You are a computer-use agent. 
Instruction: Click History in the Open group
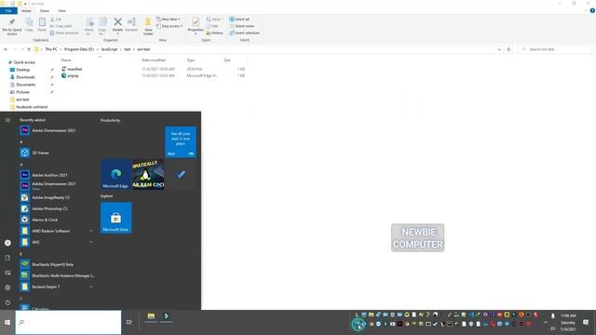214,33
